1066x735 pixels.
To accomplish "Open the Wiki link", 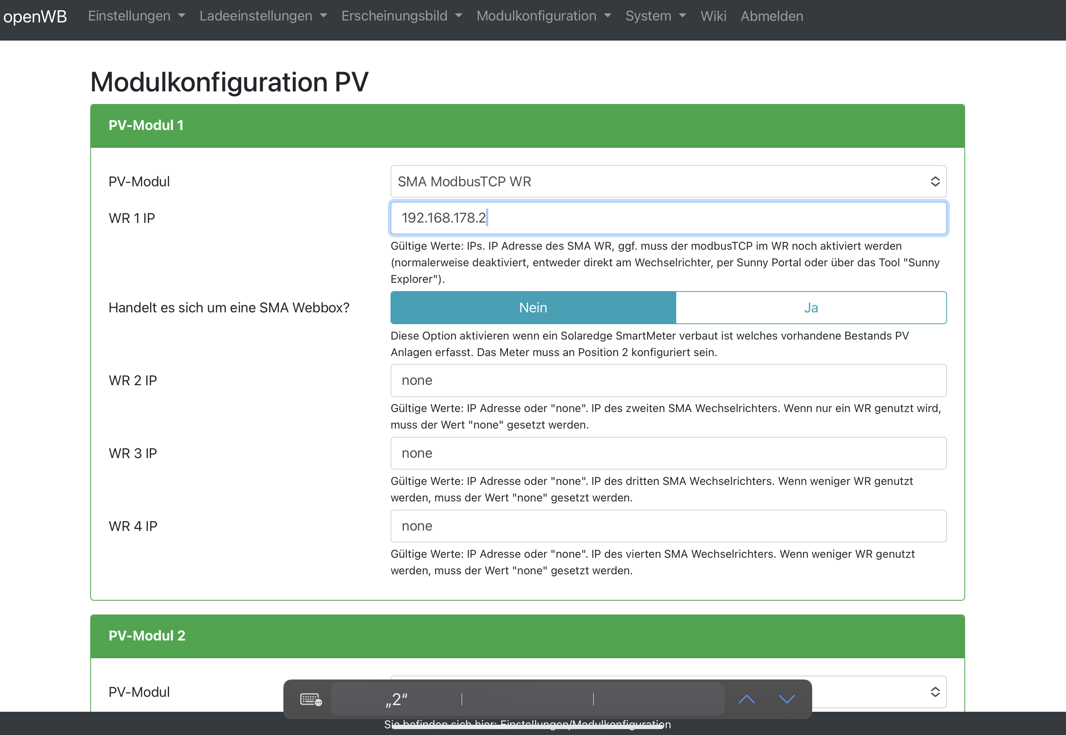I will (713, 16).
